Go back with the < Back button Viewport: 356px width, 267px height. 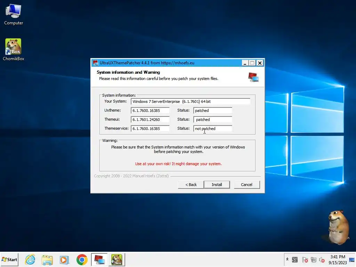[191, 185]
